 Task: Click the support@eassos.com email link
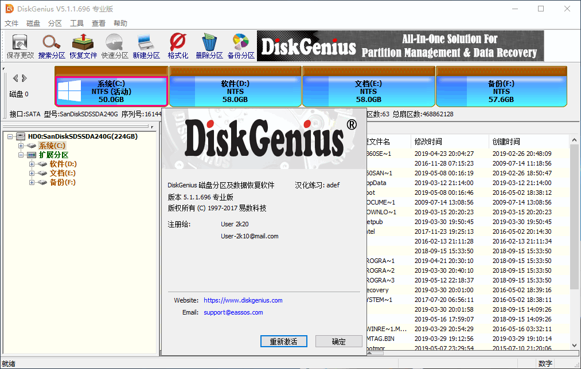coord(233,312)
